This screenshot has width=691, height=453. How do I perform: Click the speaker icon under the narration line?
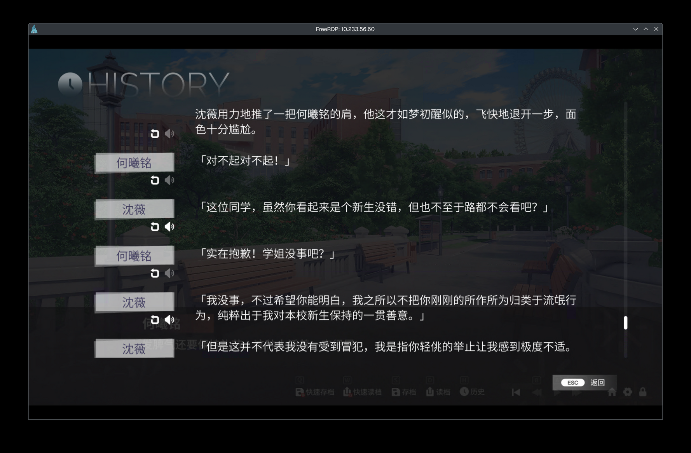169,134
